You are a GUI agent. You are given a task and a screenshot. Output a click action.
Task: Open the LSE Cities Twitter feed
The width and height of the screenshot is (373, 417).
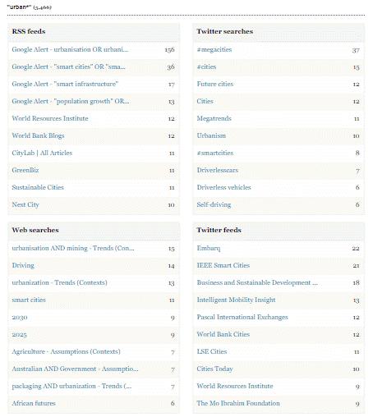coord(212,351)
